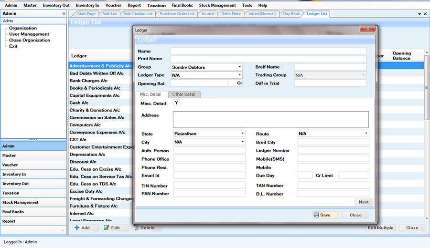The width and height of the screenshot is (430, 248).
Task: Click the Edit Multiple button
Action: coord(380,228)
